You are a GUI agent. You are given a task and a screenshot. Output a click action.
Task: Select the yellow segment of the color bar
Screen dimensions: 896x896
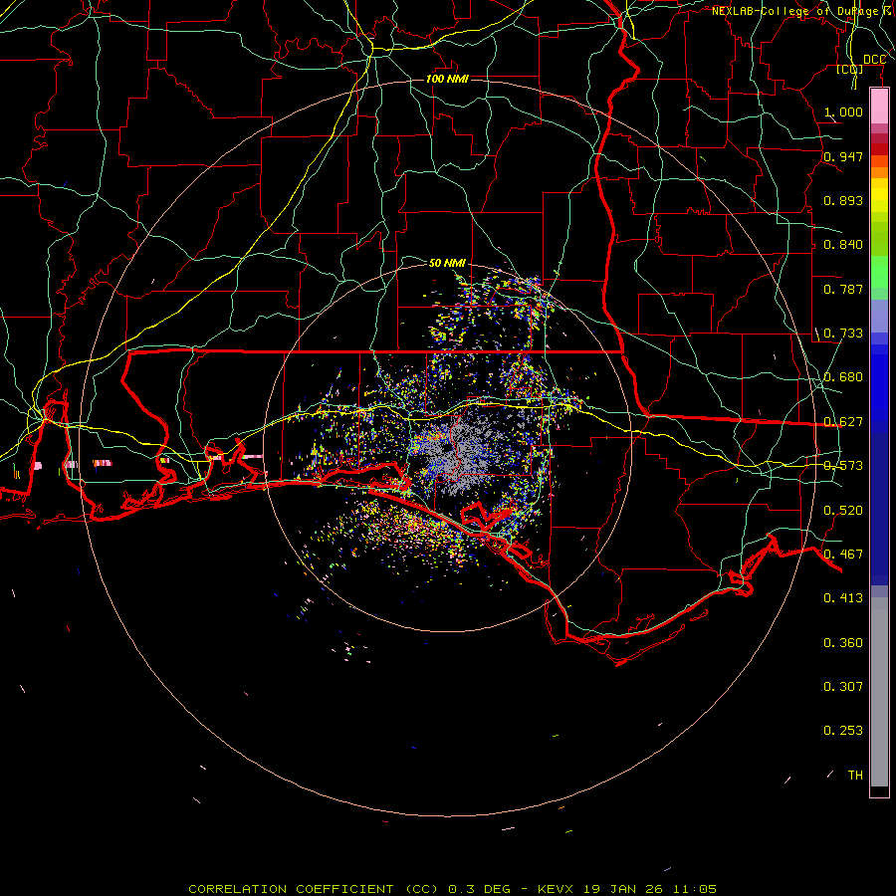pos(879,196)
